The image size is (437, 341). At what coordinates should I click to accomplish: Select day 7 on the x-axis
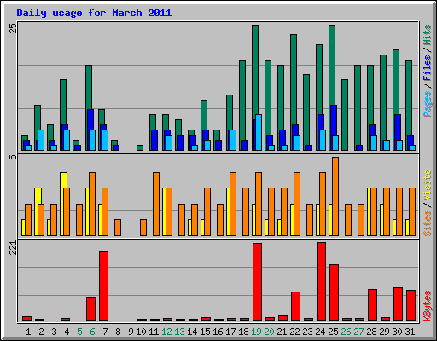[105, 332]
